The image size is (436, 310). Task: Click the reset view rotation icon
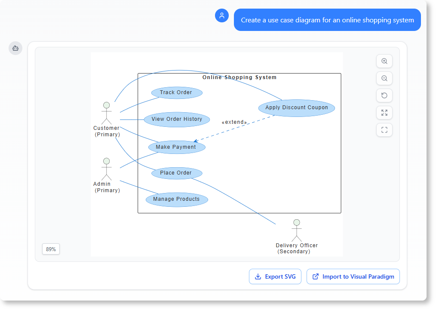coord(384,95)
